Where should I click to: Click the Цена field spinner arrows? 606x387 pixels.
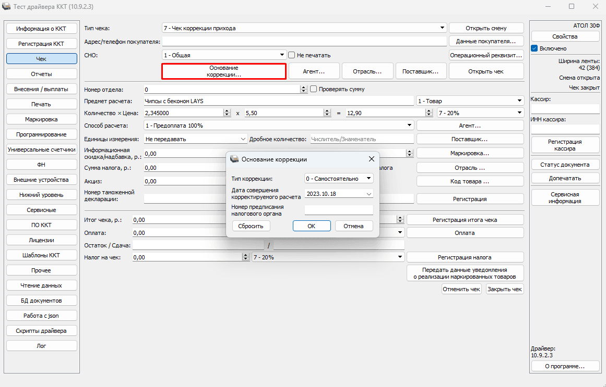click(327, 113)
